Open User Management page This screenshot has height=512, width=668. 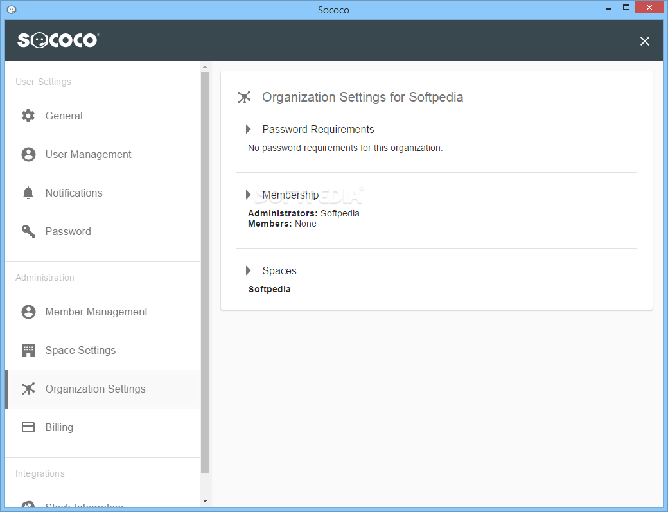click(x=102, y=154)
